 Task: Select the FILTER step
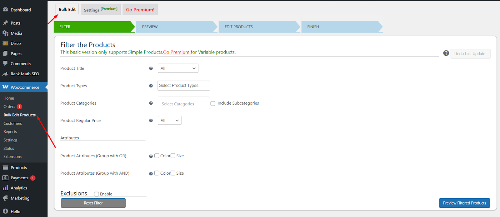94,27
